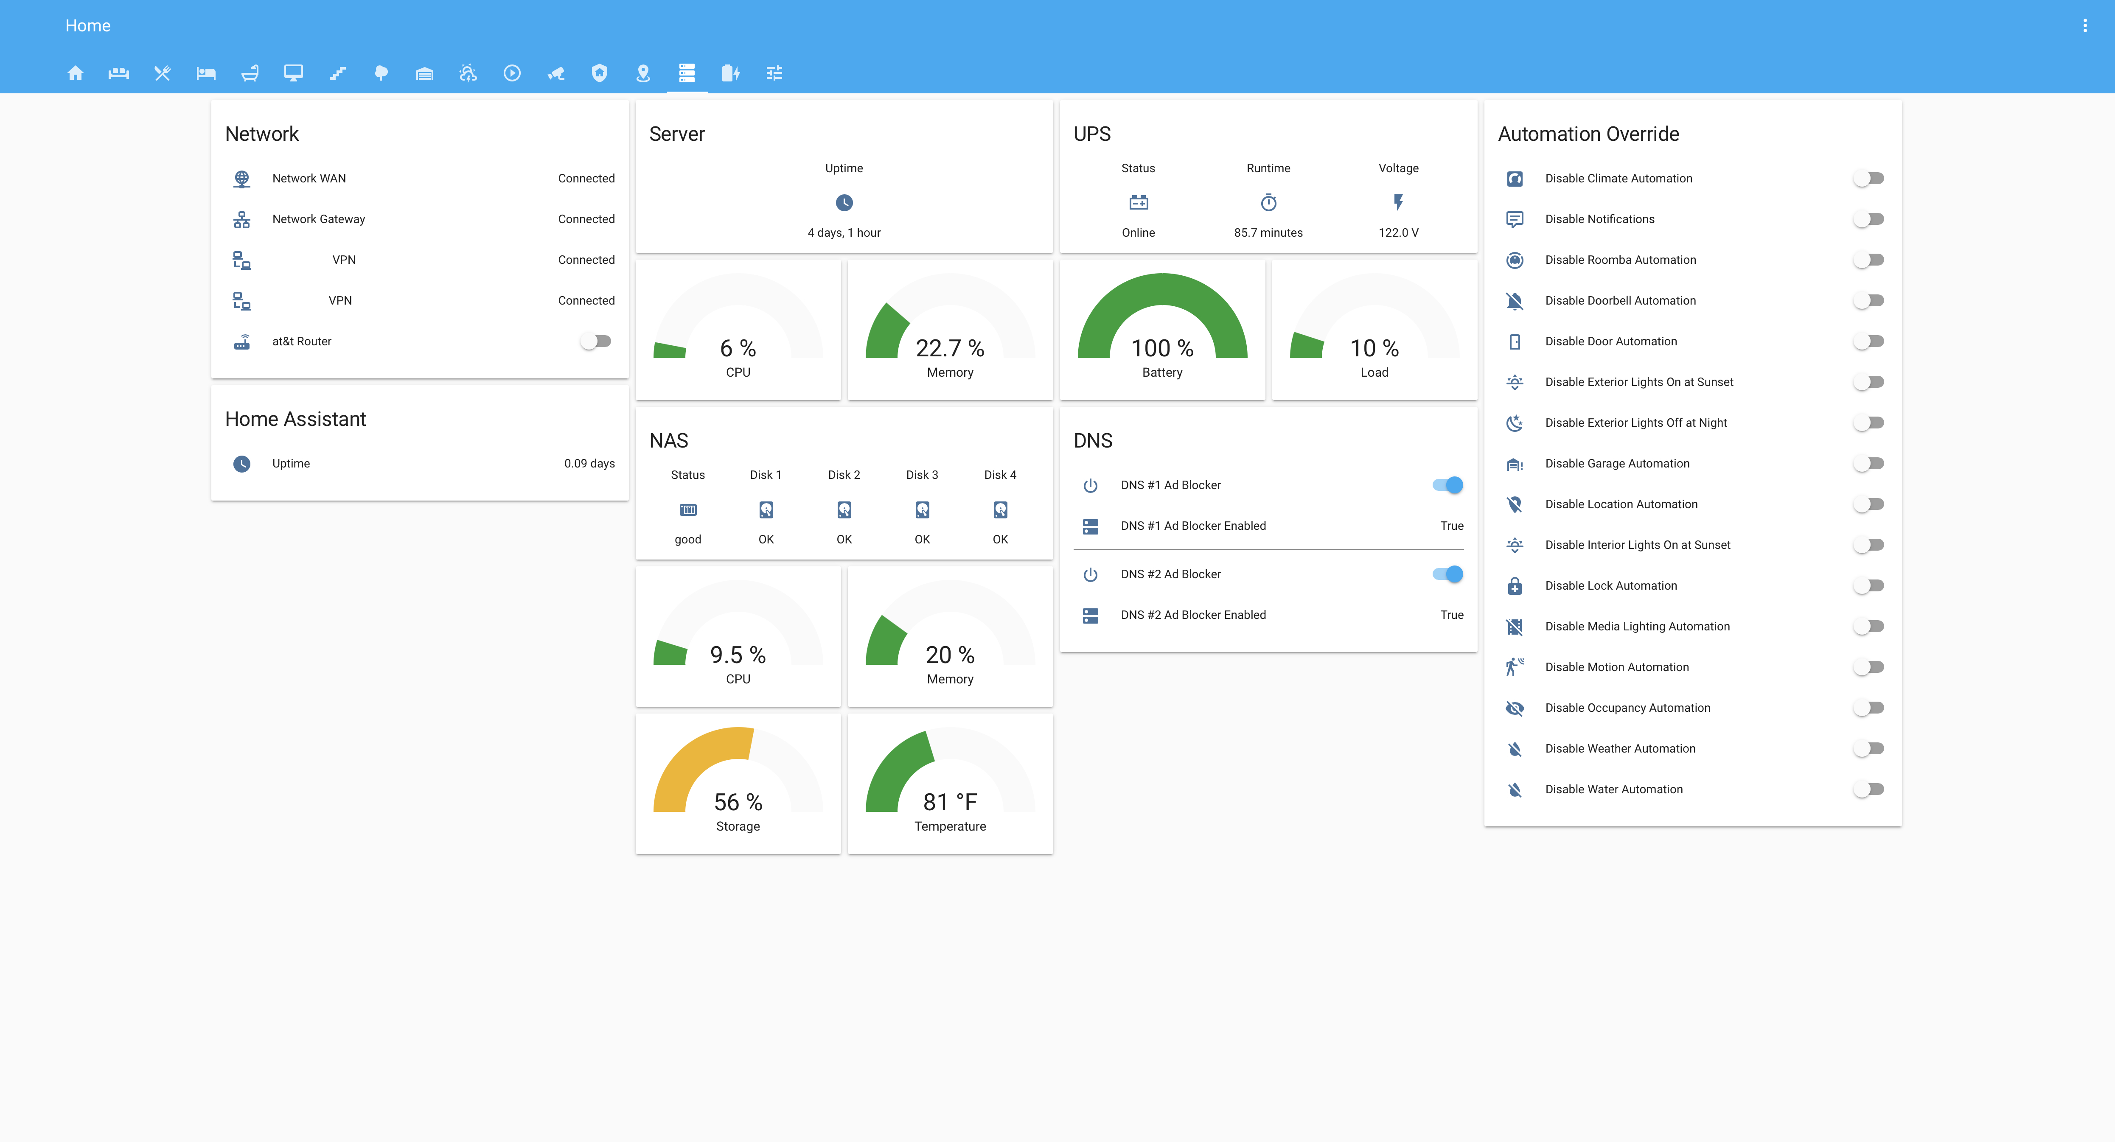Open the bathtub tab icon

(x=250, y=73)
